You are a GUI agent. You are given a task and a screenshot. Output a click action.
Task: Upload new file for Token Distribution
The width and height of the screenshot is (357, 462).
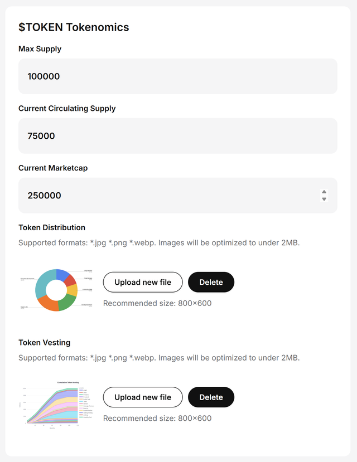[x=143, y=282]
